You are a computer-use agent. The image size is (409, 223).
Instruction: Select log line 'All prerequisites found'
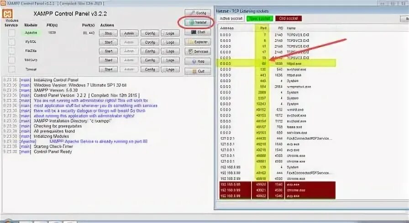point(54,131)
